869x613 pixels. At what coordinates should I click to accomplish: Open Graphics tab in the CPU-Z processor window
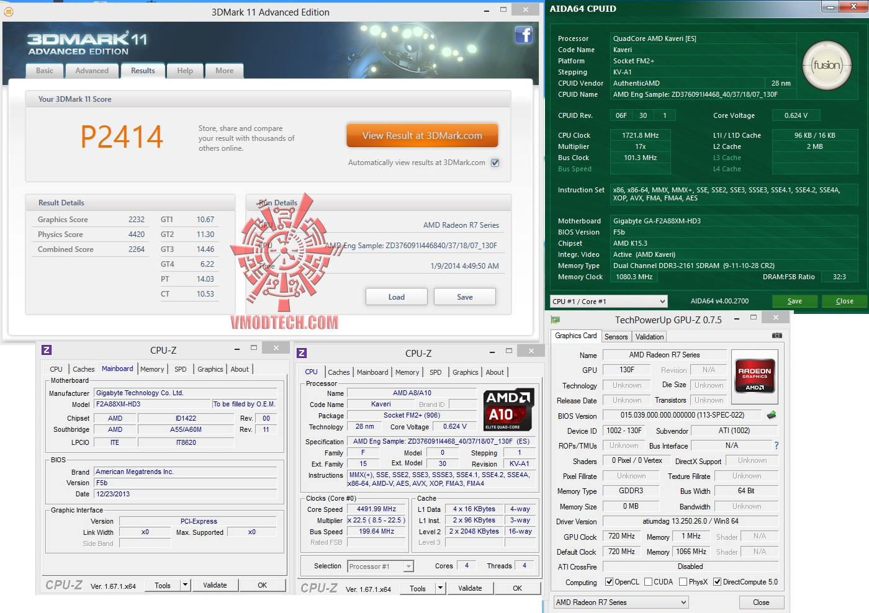click(466, 372)
